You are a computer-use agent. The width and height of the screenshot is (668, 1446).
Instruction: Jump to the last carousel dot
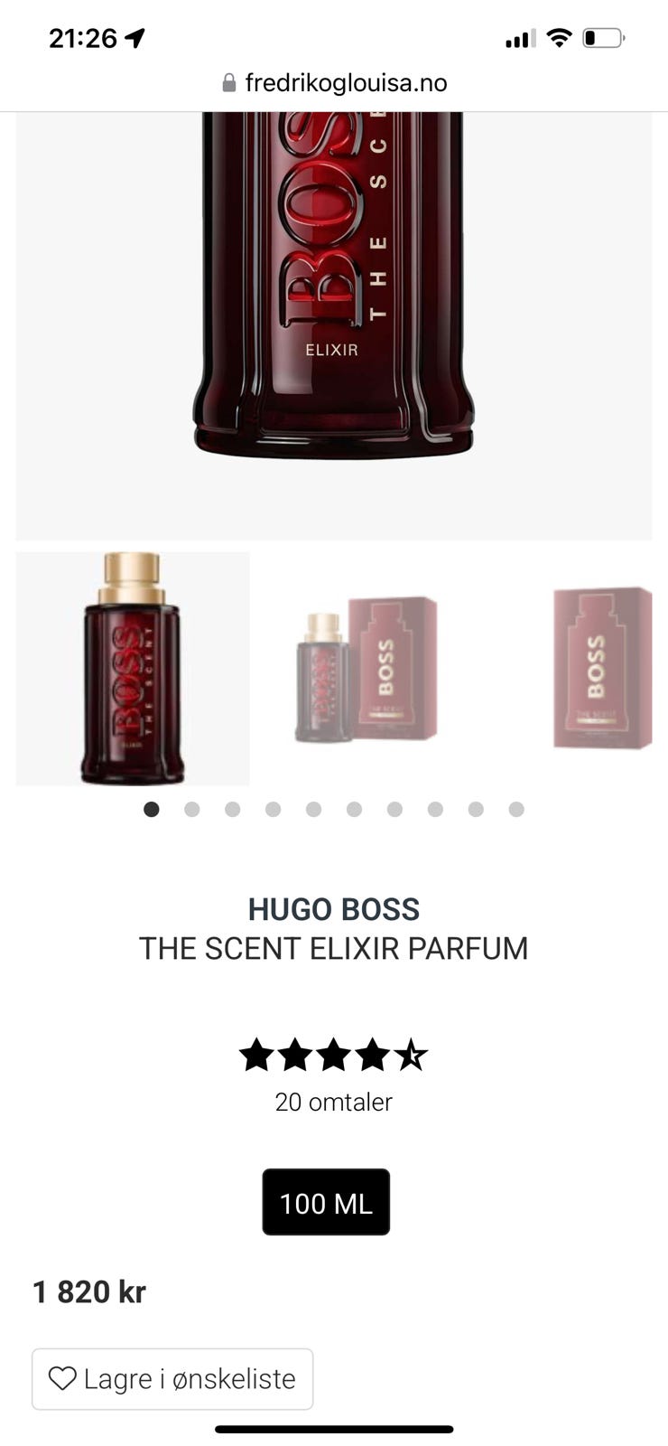pyautogui.click(x=516, y=809)
